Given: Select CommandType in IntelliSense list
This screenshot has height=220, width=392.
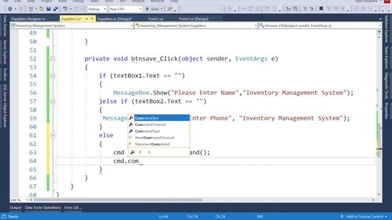Looking at the screenshot, I should (x=159, y=131).
